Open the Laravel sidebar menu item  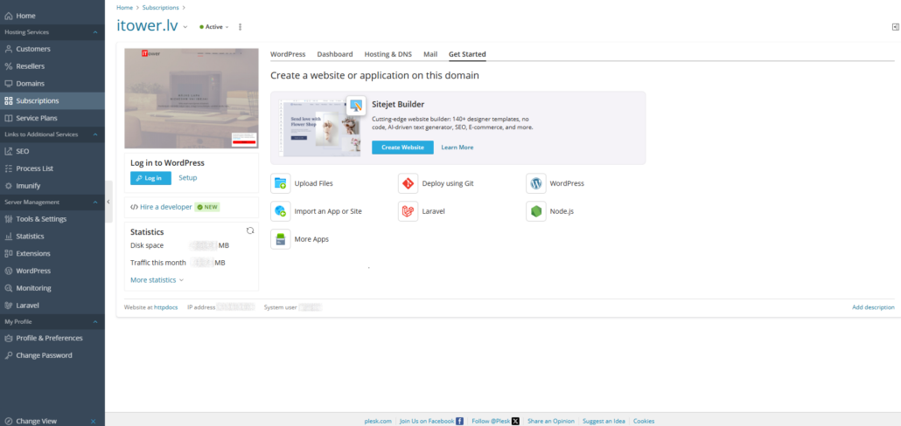click(x=52, y=306)
